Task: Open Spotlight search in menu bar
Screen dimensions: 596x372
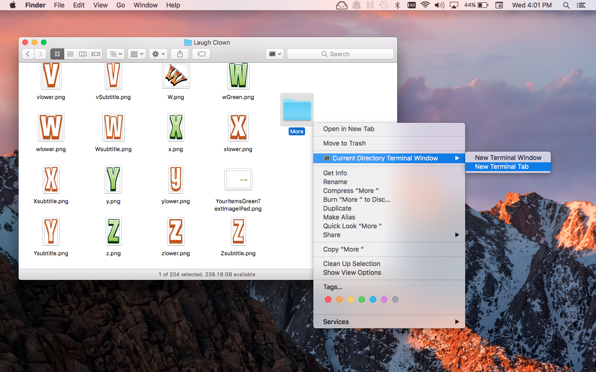Action: 566,5
